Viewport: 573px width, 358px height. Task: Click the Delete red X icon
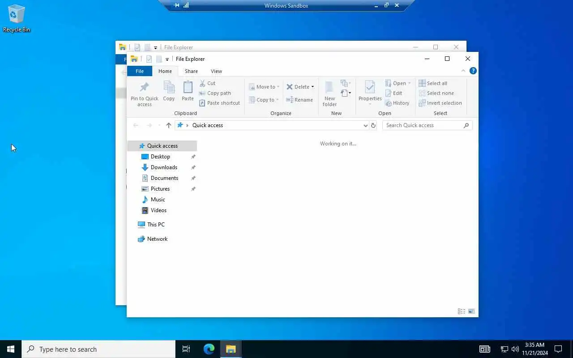coord(290,87)
